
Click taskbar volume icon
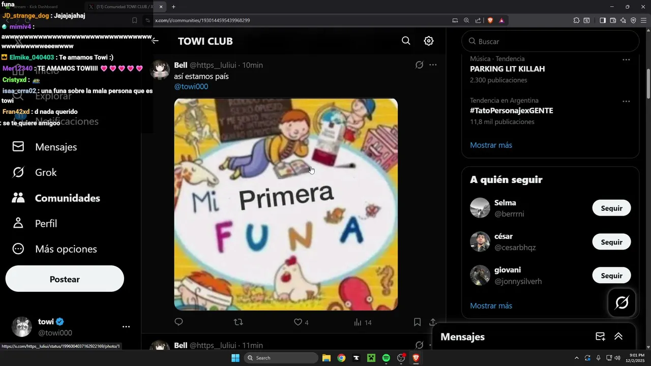617,358
